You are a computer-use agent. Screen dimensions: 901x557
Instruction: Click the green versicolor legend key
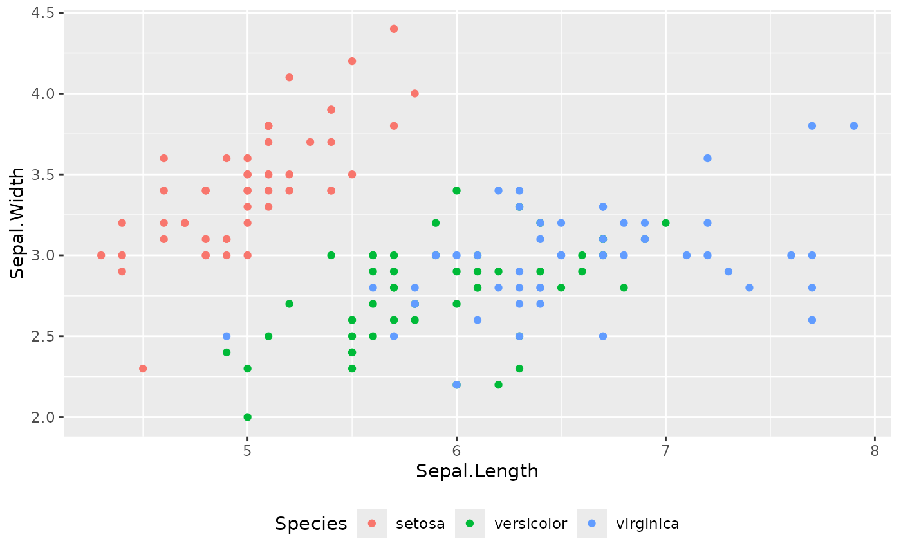click(470, 524)
